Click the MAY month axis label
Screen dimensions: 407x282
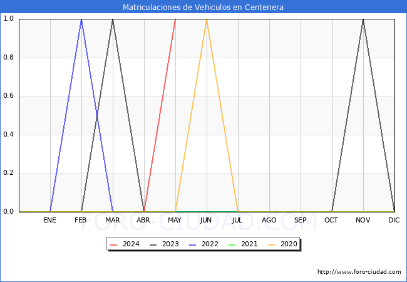point(175,220)
